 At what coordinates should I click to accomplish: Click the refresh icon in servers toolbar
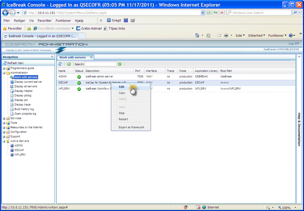[x=60, y=64]
